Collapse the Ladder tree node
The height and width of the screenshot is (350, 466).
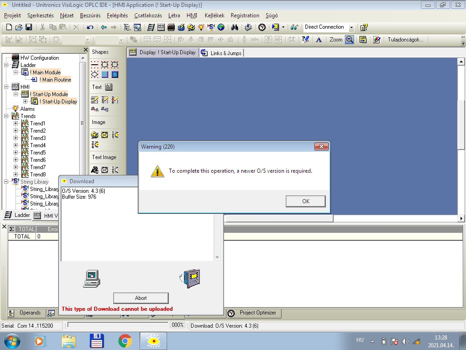pos(6,65)
